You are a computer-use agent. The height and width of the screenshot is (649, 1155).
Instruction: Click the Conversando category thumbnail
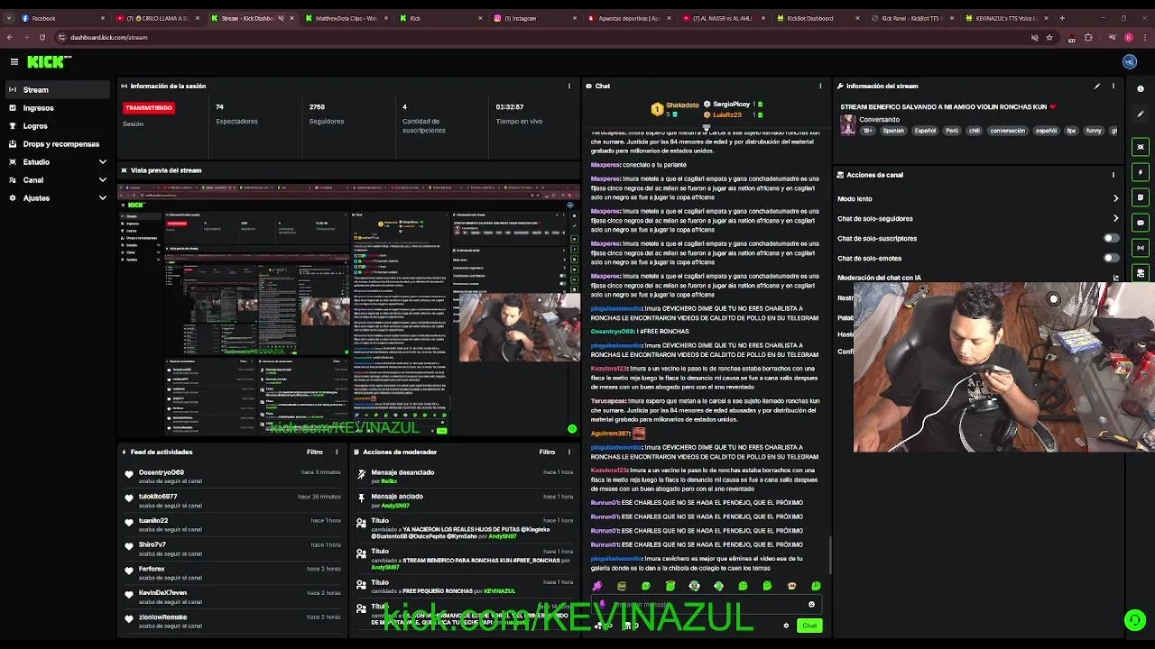click(x=847, y=124)
